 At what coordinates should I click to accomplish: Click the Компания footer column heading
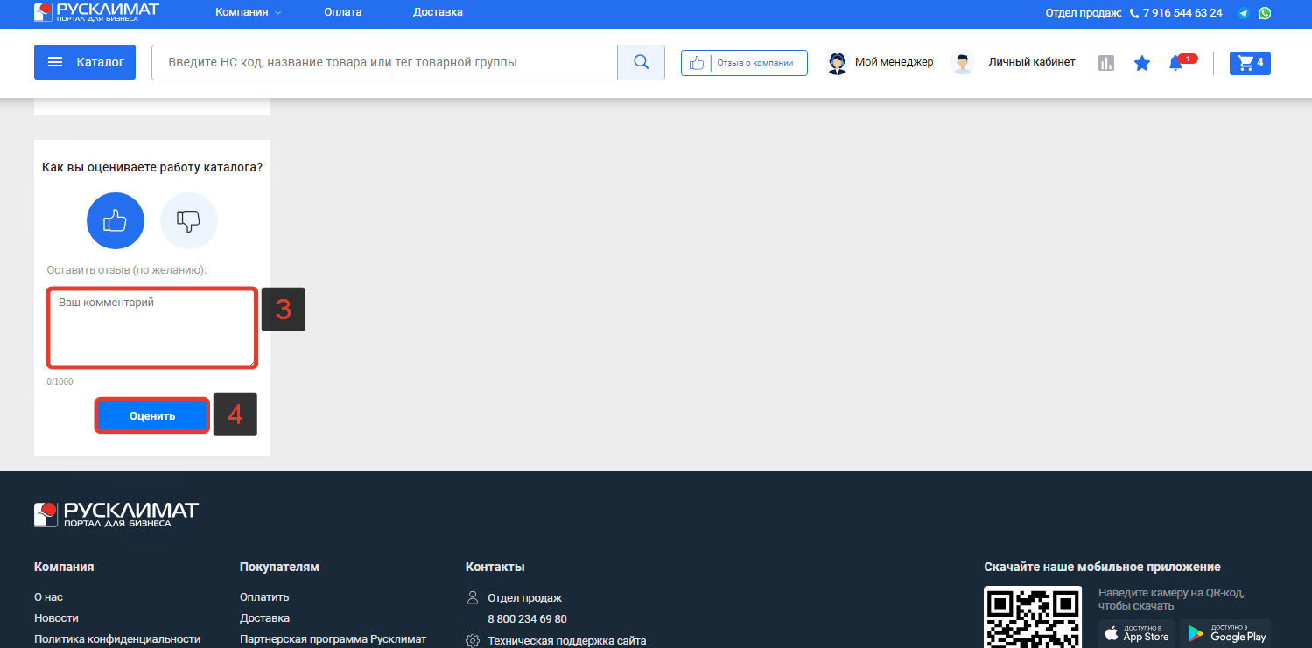click(64, 567)
